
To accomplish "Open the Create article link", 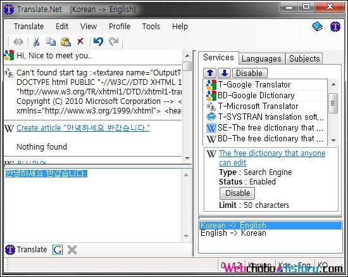I will coord(83,128).
